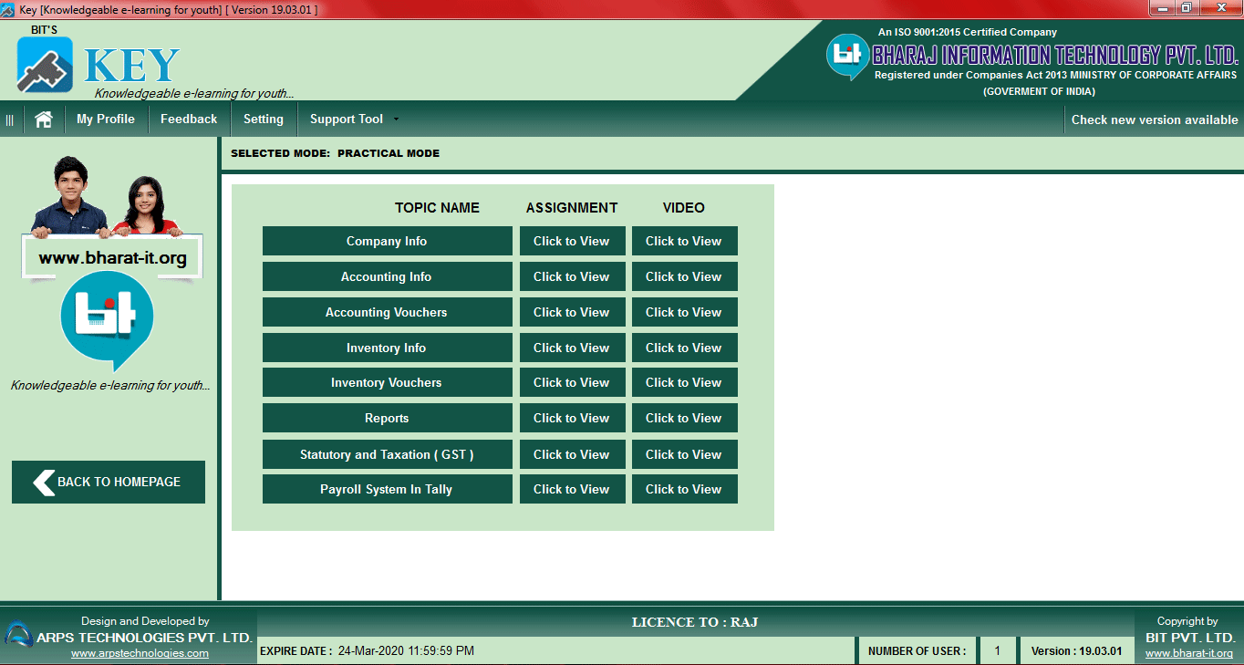Open www.bharat-it.org footer link
1244x665 pixels.
[1189, 653]
